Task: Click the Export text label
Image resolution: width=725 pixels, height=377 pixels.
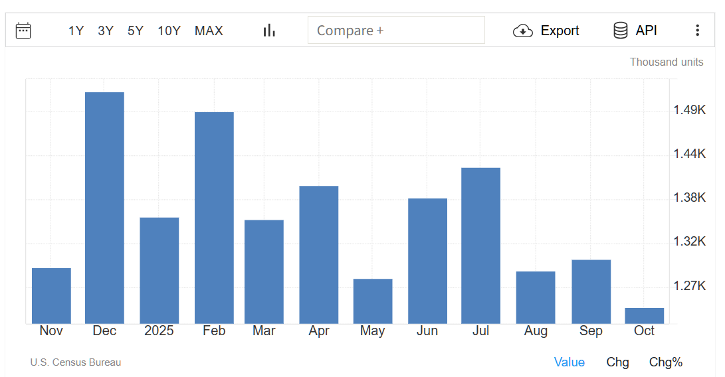Action: tap(560, 31)
